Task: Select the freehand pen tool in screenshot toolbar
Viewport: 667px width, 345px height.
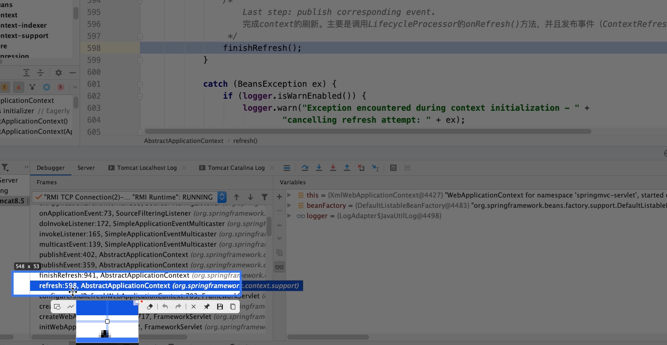Action: coord(71,307)
